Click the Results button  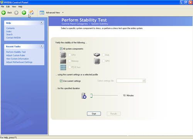point(113,114)
